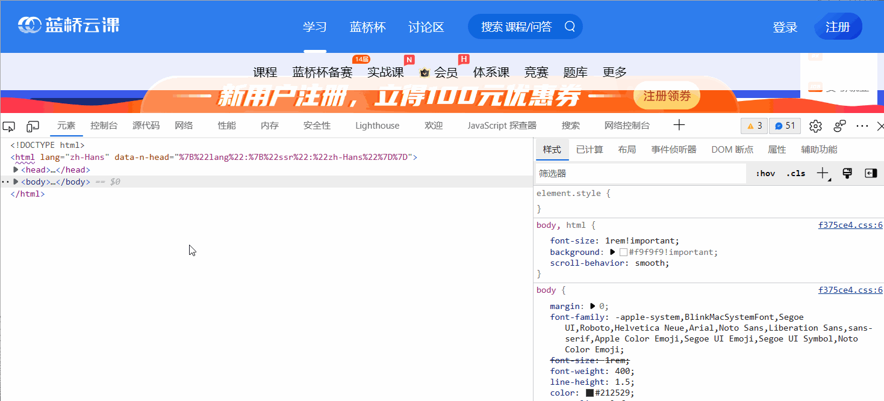Open the 实战课 sub-navigation link
This screenshot has width=884, height=401.
point(385,73)
